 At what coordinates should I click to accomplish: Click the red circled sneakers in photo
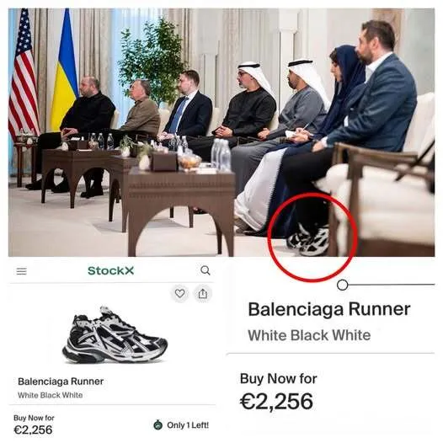coord(309,239)
